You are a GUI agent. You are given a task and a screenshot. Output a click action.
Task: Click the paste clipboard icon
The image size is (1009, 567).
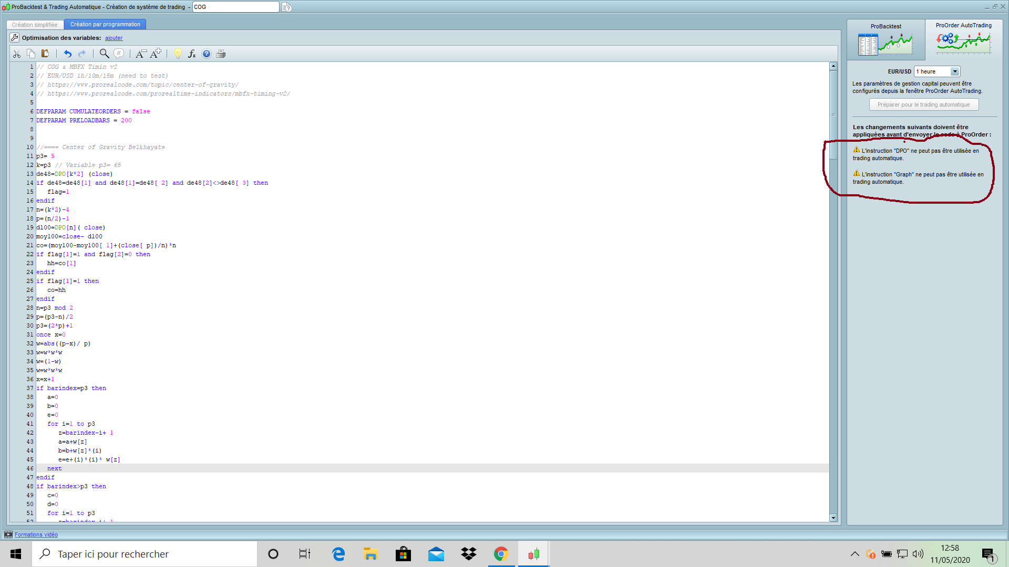tap(45, 54)
